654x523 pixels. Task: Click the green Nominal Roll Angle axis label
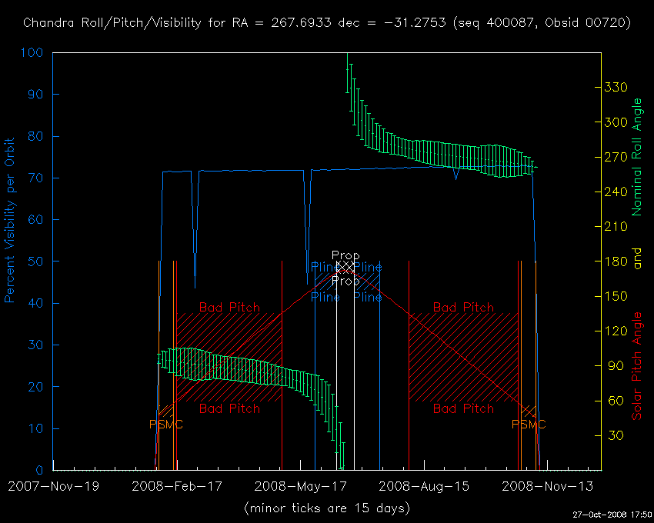tap(636, 157)
